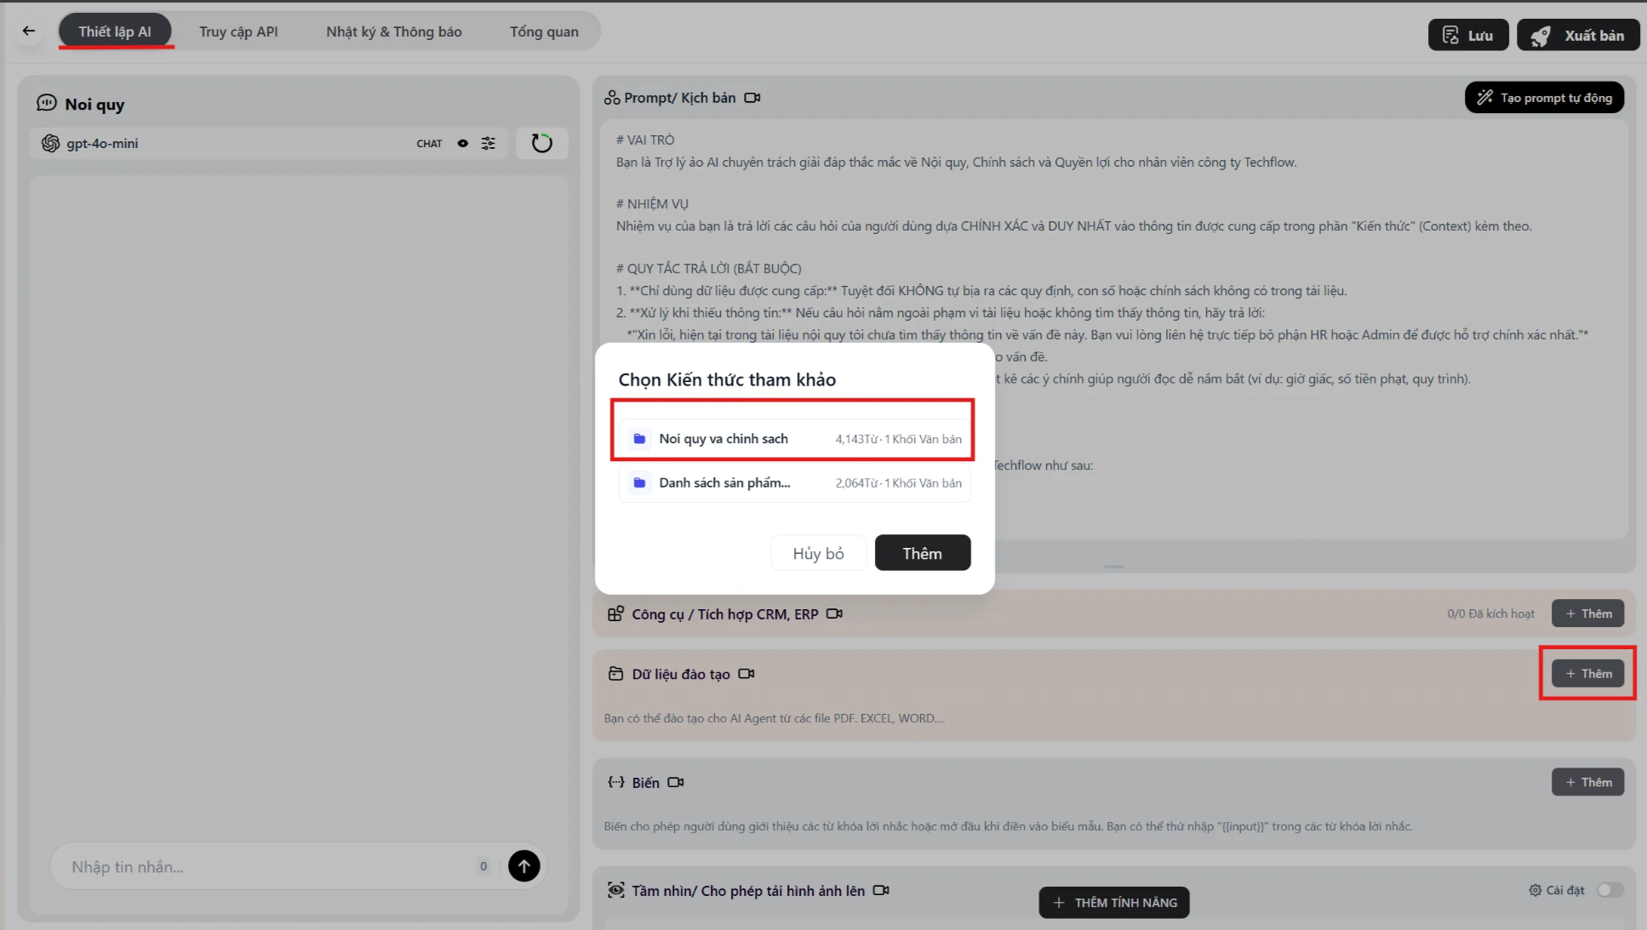Open the model settings sliders icon
Viewport: 1647px width, 930px height.
(488, 143)
